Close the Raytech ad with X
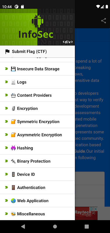110x233 pixels. click(96, 209)
